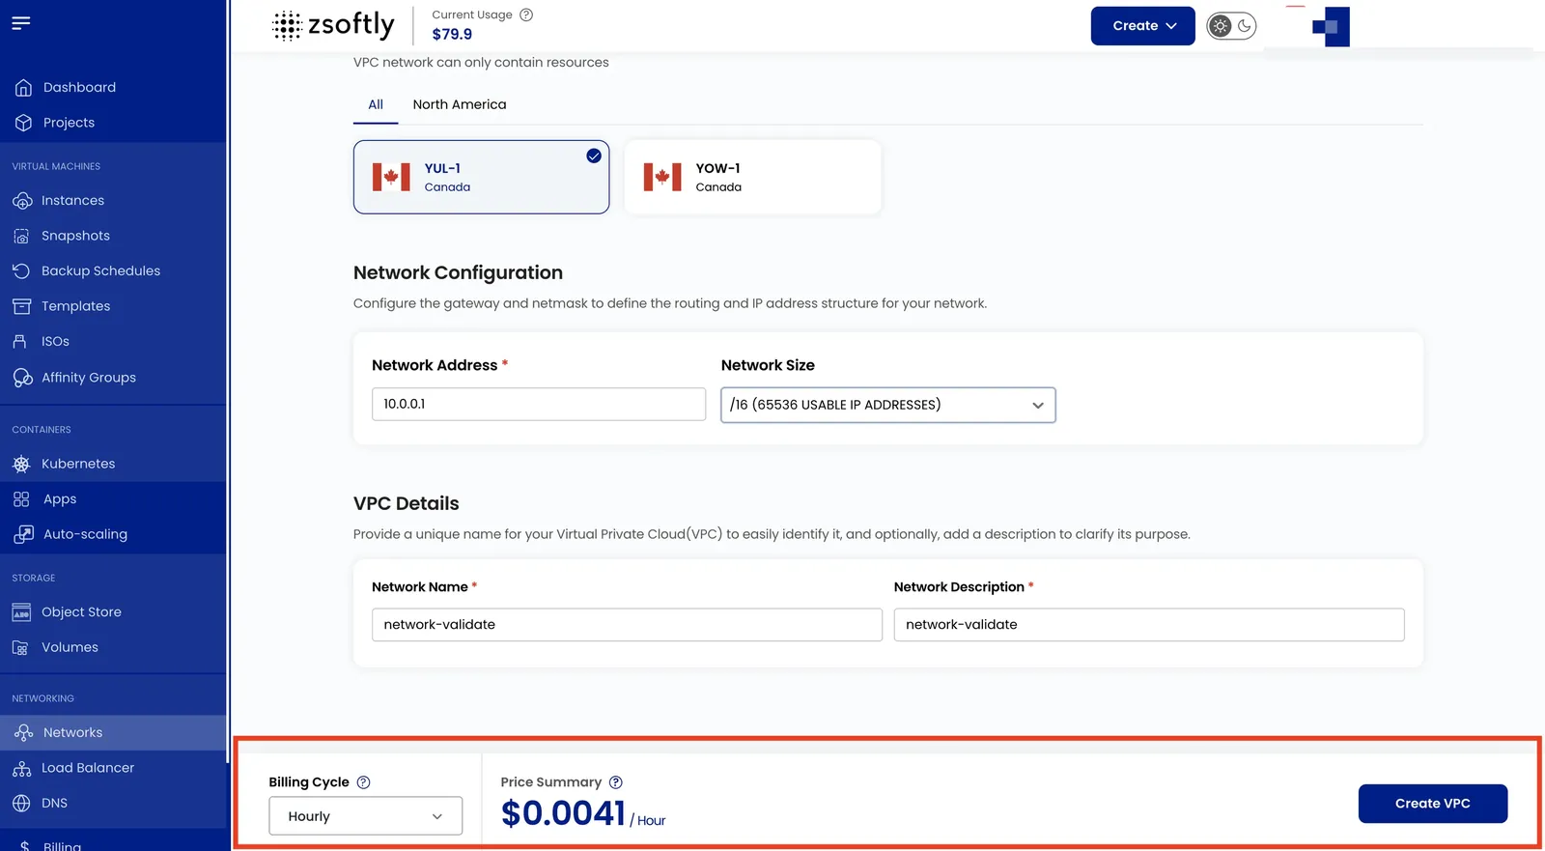This screenshot has height=851, width=1545.
Task: Open the Create dropdown button
Action: (1143, 26)
